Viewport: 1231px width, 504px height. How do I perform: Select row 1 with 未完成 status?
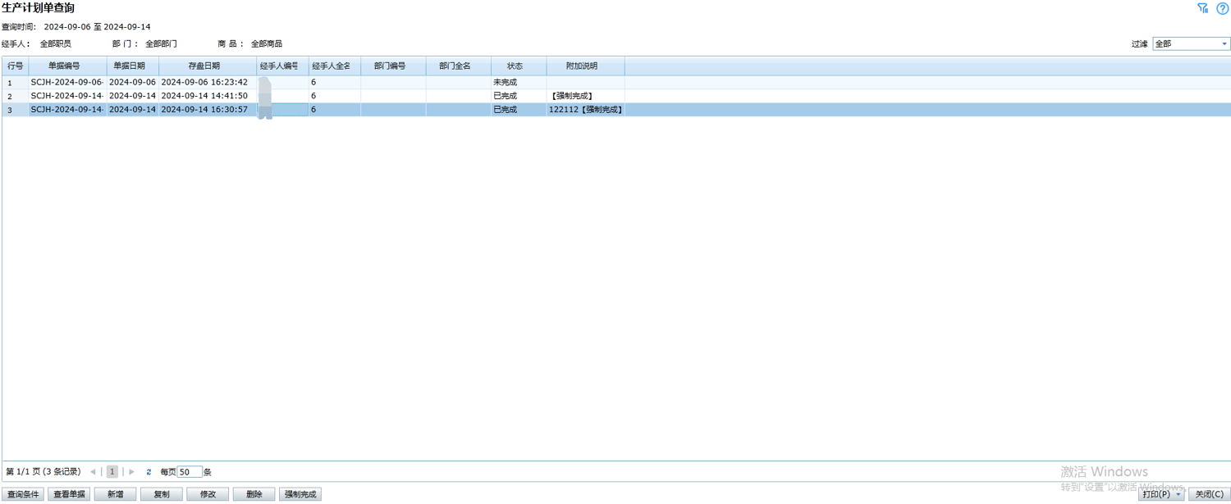(x=505, y=83)
